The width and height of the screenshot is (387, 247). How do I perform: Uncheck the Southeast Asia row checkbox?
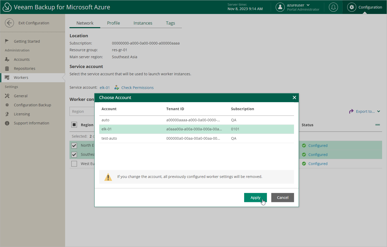click(74, 155)
